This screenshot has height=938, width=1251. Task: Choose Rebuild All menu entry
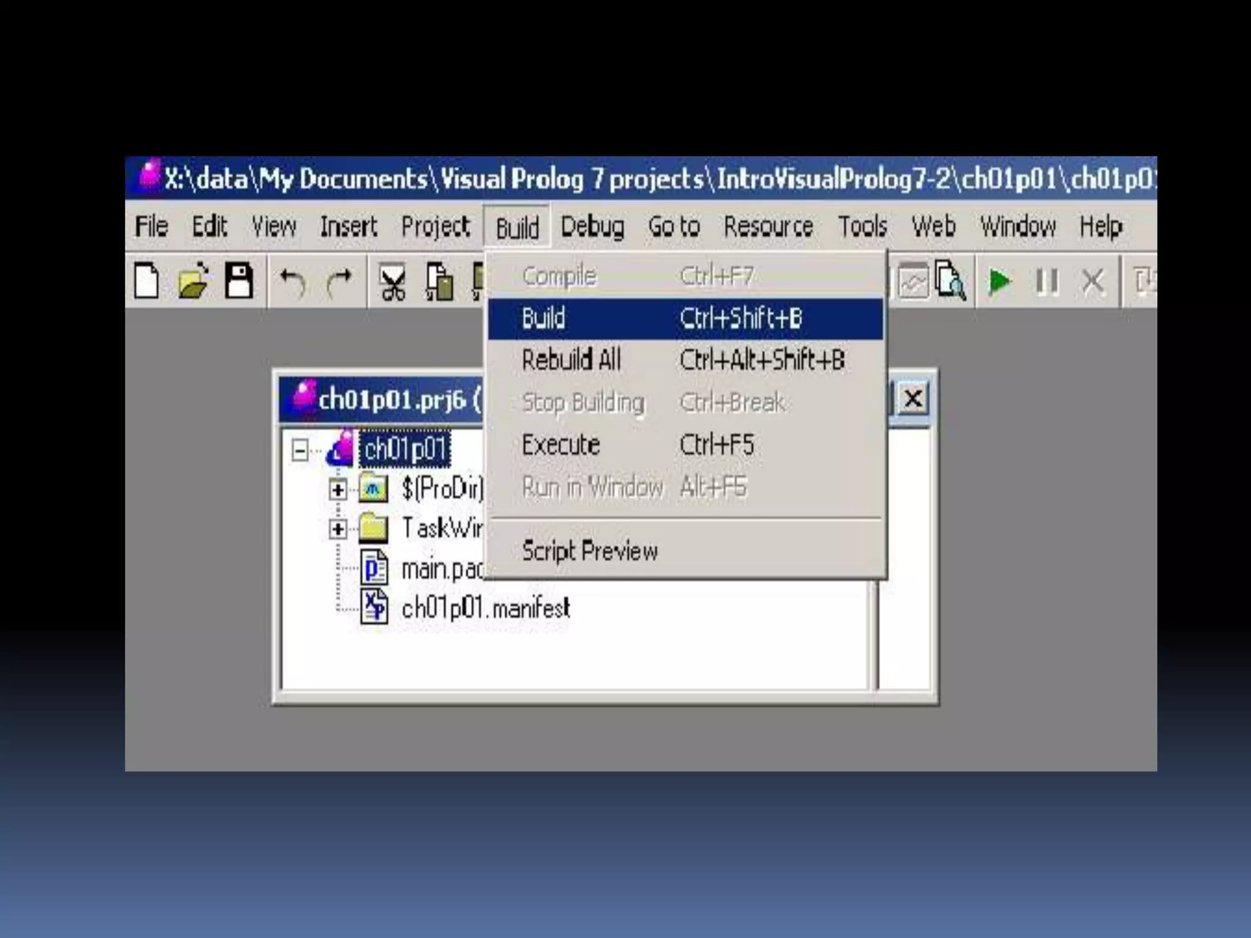pos(571,360)
